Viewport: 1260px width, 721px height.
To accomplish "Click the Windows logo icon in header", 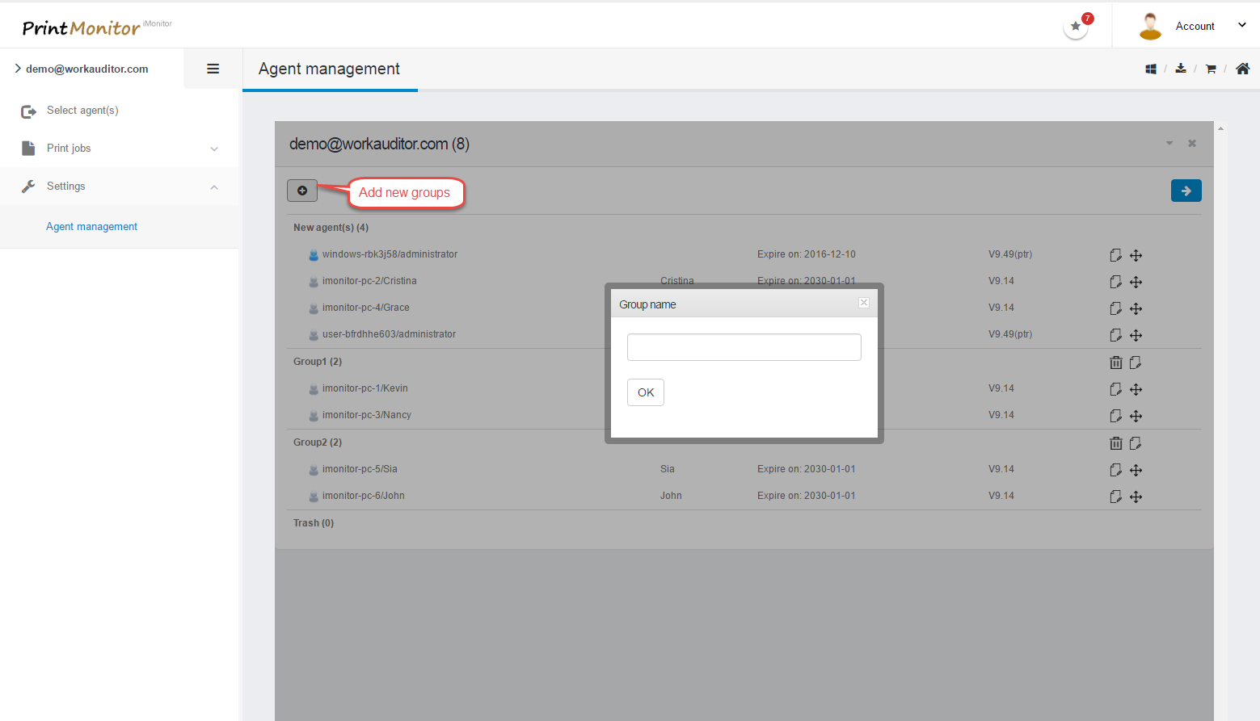I will [x=1150, y=69].
